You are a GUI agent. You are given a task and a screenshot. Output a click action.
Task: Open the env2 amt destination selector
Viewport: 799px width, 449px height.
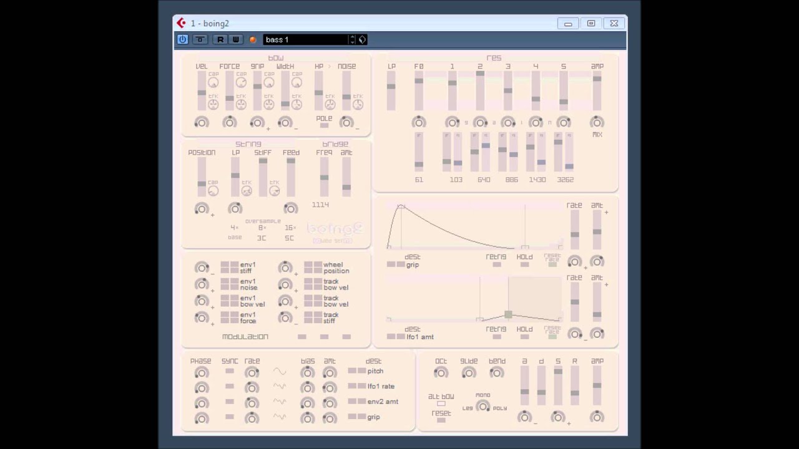(373, 402)
